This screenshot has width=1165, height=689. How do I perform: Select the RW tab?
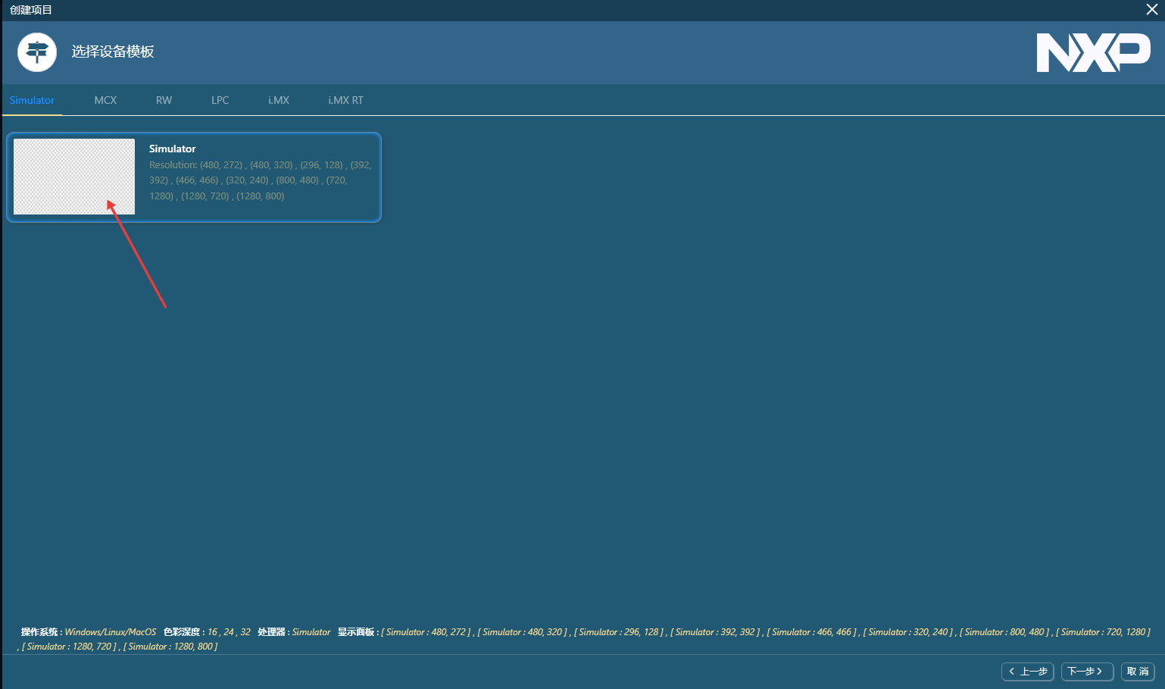(164, 100)
